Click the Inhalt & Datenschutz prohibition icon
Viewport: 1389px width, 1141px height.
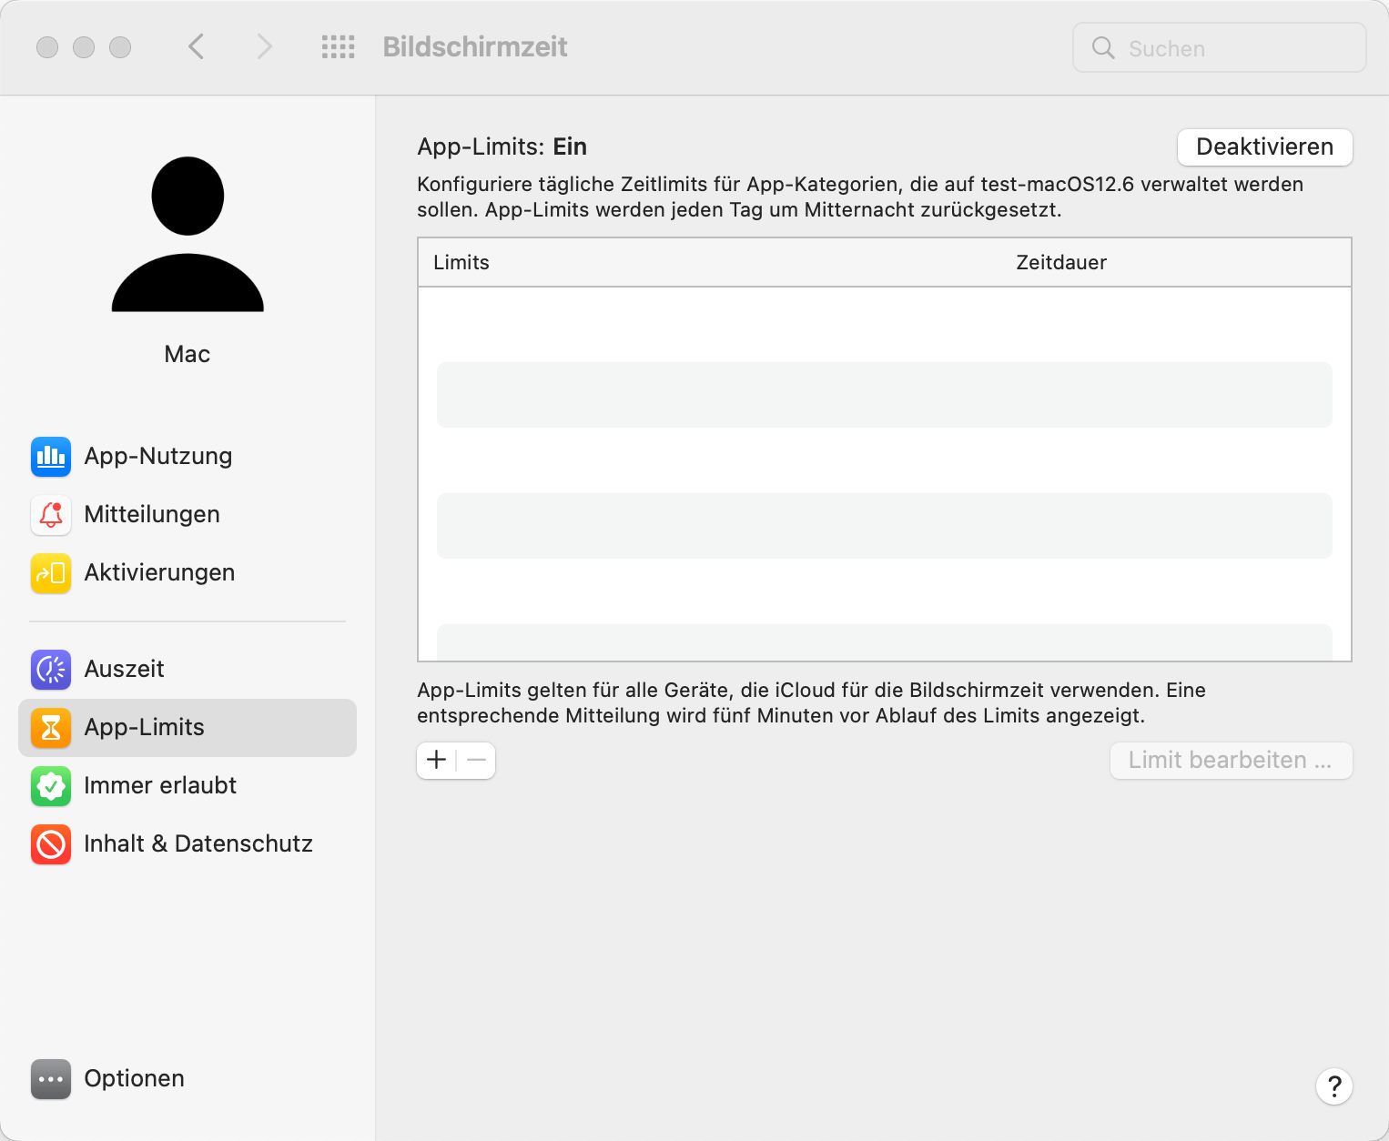pos(51,844)
